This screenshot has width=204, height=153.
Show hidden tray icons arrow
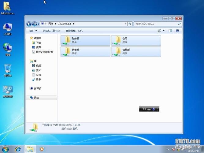point(168,149)
